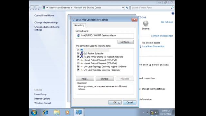Uncheck the QoS Packet Scheduler checkbox
Image resolution: width=206 pixels, height=116 pixels.
coord(78,53)
